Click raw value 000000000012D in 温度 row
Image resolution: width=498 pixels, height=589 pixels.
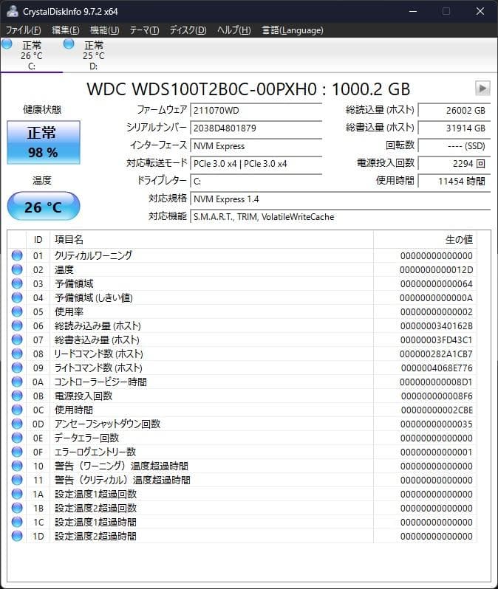(437, 269)
